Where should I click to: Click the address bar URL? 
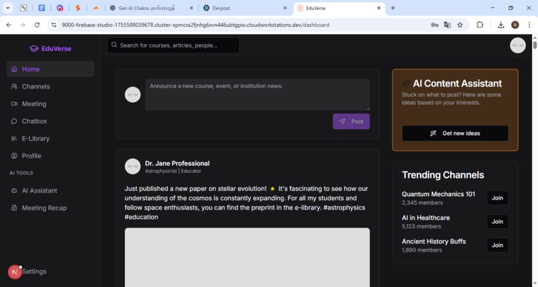pyautogui.click(x=195, y=25)
